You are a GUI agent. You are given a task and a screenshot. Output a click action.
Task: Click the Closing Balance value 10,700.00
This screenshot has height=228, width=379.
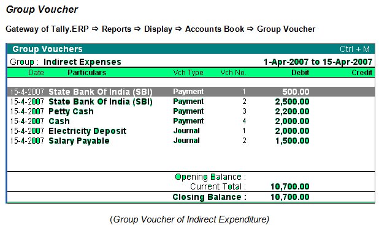290,197
